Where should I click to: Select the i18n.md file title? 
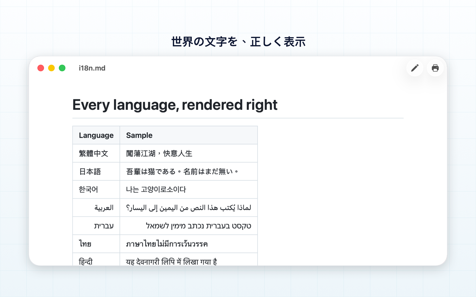[92, 68]
